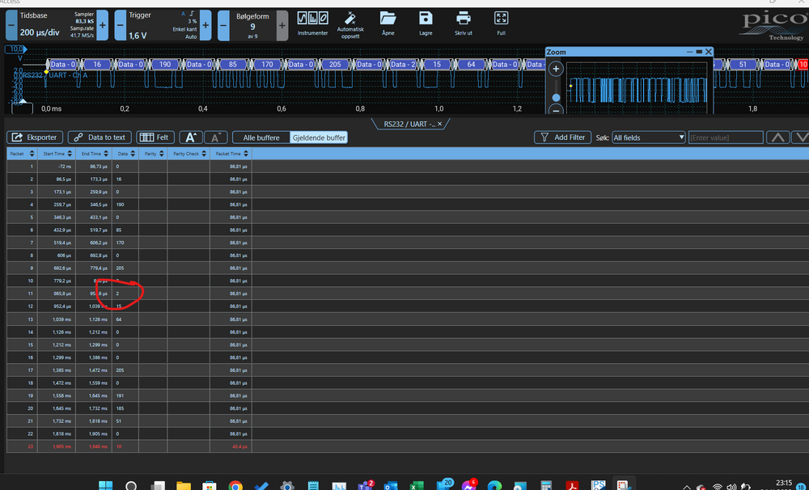Switch to Full screen view
809x490 pixels.
[x=501, y=22]
